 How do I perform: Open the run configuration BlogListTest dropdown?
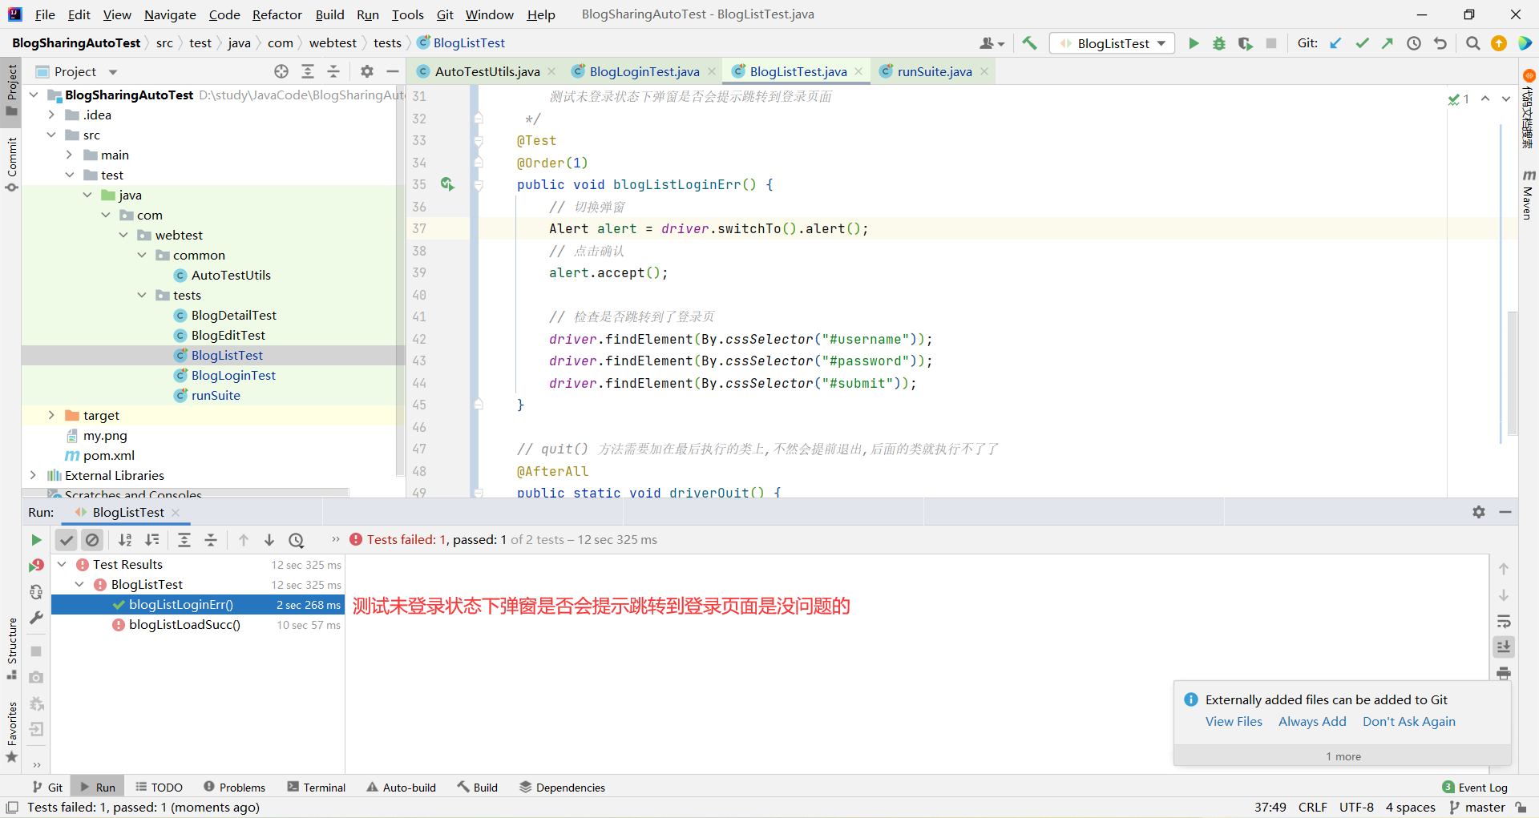[1113, 43]
